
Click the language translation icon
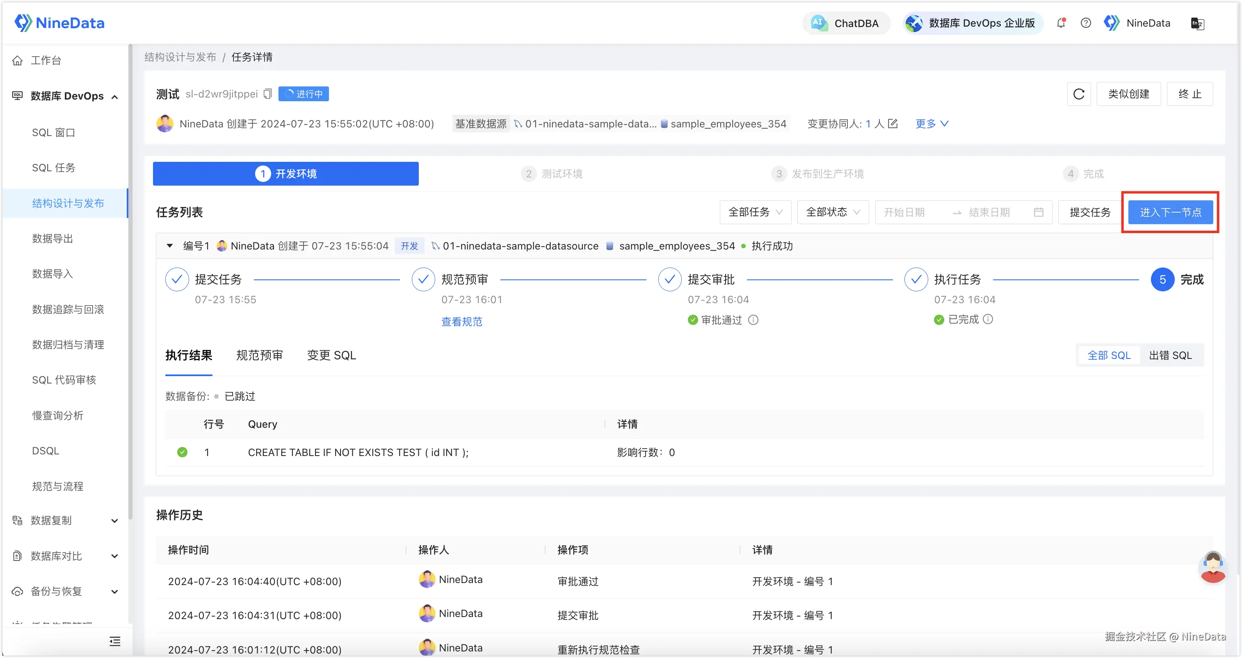coord(1197,24)
